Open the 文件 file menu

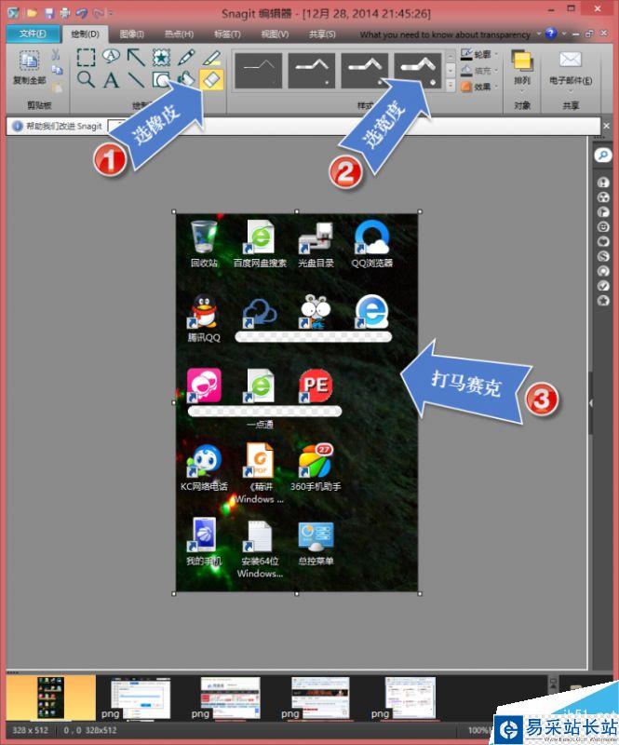pos(33,34)
